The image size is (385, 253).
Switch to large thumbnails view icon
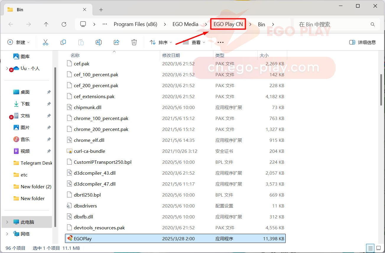(x=378, y=248)
